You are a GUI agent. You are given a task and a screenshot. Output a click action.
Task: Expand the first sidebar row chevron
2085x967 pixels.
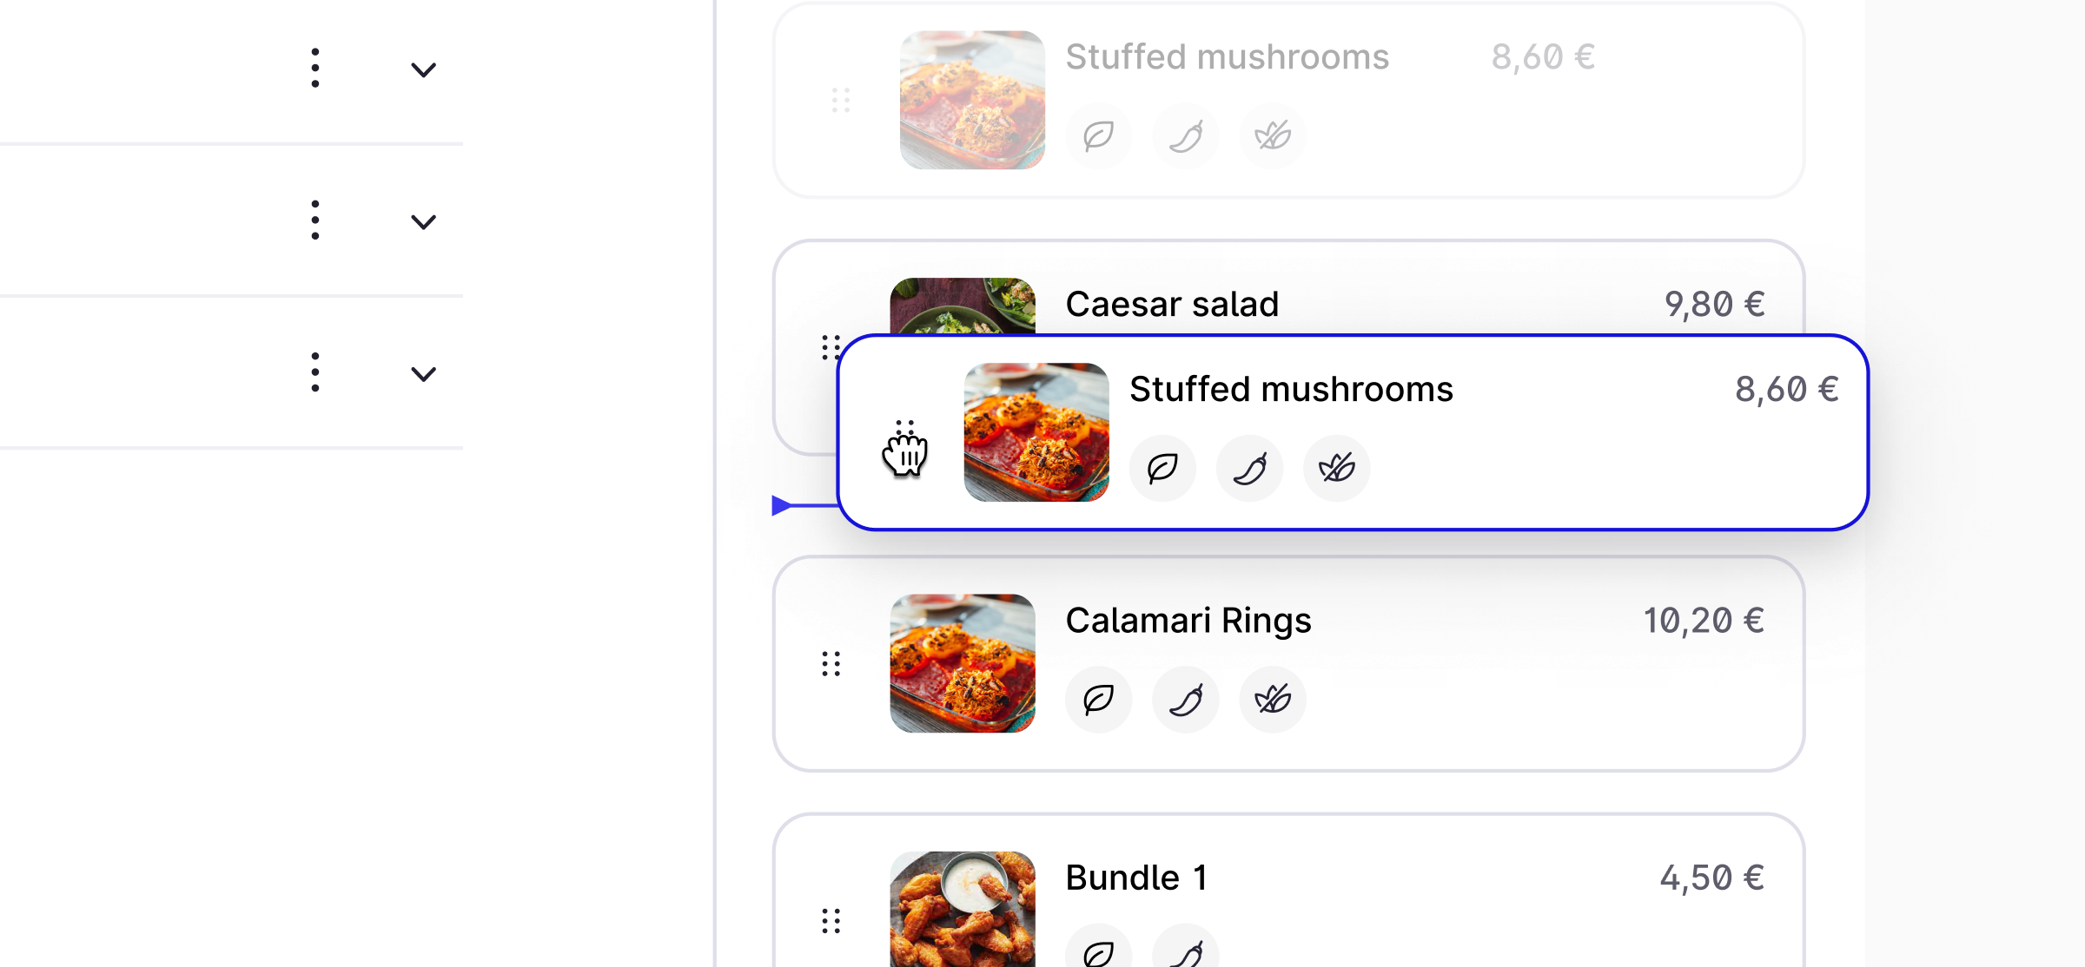point(423,69)
